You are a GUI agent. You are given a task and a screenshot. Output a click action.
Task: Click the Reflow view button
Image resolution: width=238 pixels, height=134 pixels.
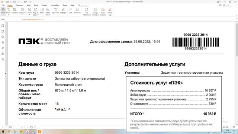click(x=42, y=11)
